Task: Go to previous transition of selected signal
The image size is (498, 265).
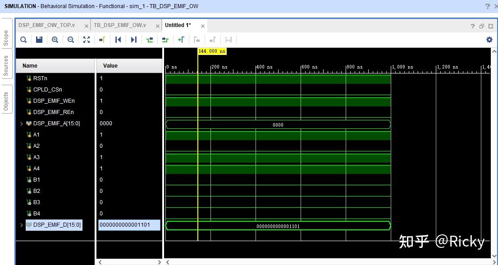Action: (149, 40)
